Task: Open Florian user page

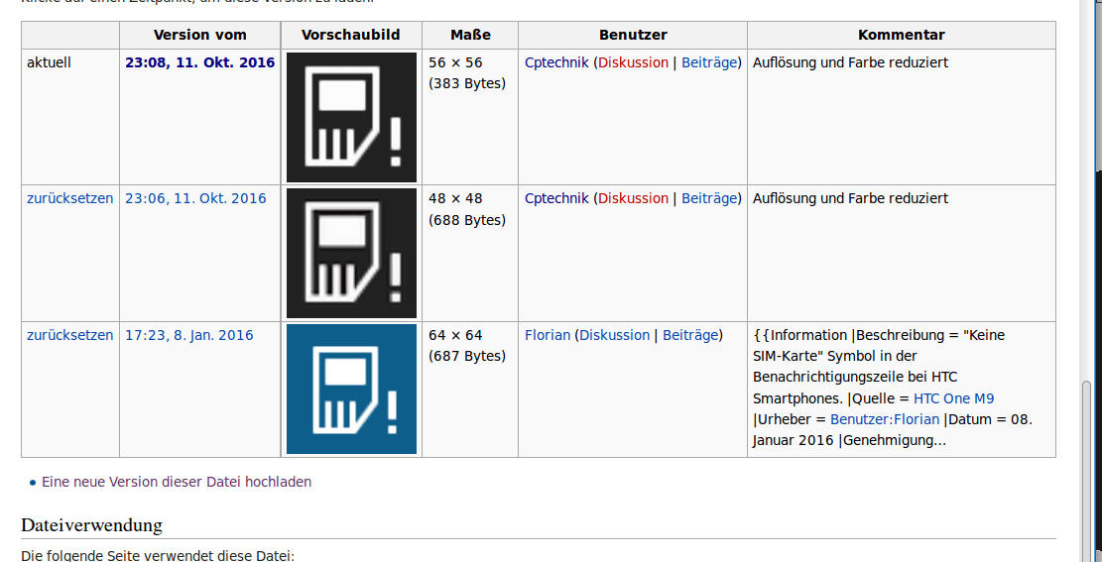Action: click(x=548, y=335)
